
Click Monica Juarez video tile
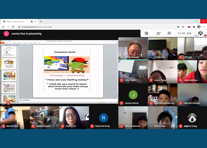[x=45, y=118]
